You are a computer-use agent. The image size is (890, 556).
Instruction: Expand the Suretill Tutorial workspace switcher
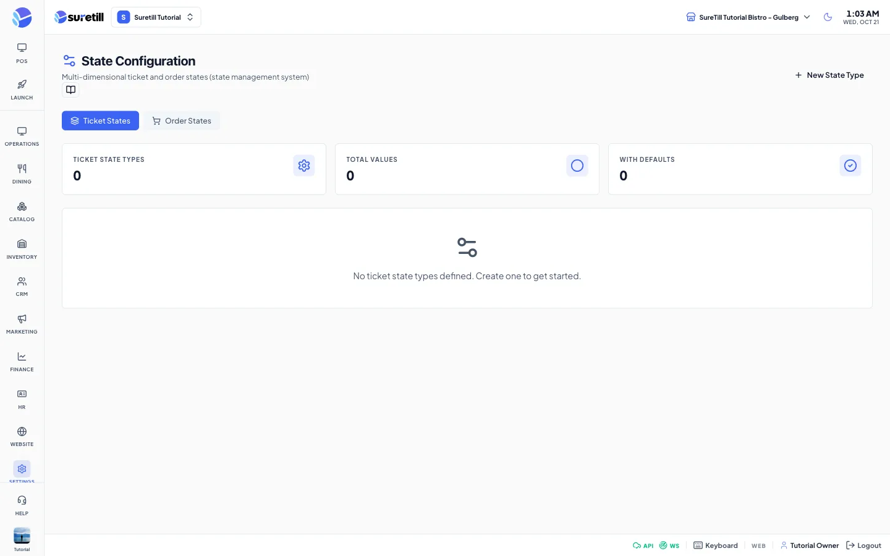(x=156, y=17)
